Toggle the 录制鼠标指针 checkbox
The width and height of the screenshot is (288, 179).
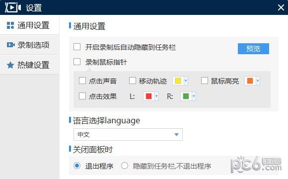pos(77,62)
